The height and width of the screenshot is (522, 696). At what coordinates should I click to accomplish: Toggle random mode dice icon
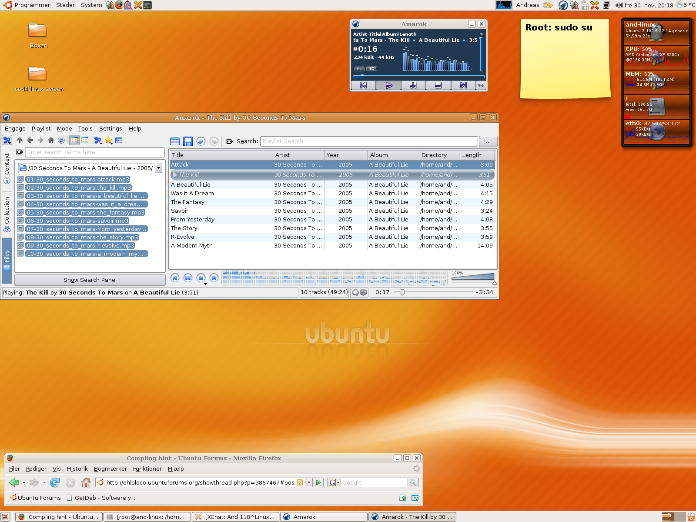click(363, 292)
